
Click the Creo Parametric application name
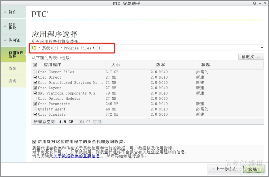coord(54,104)
